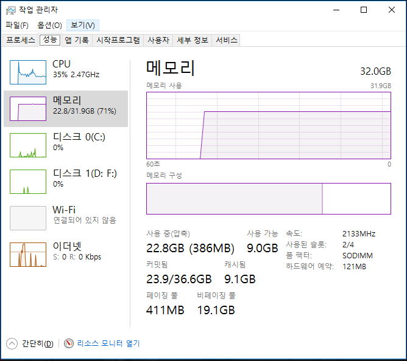Viewport: 407px width, 361px height.
Task: Open the 디스크 1(D: F:) performance graph
Action: pos(28,182)
